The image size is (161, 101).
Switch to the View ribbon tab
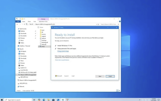pyautogui.click(x=35, y=21)
